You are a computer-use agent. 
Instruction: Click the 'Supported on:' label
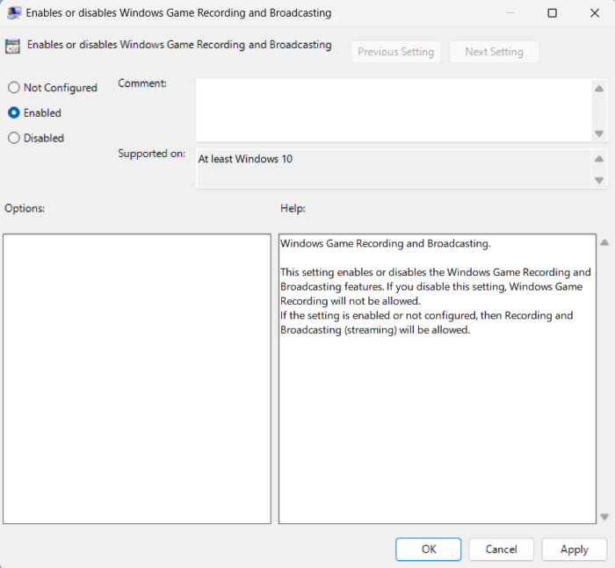(x=152, y=154)
